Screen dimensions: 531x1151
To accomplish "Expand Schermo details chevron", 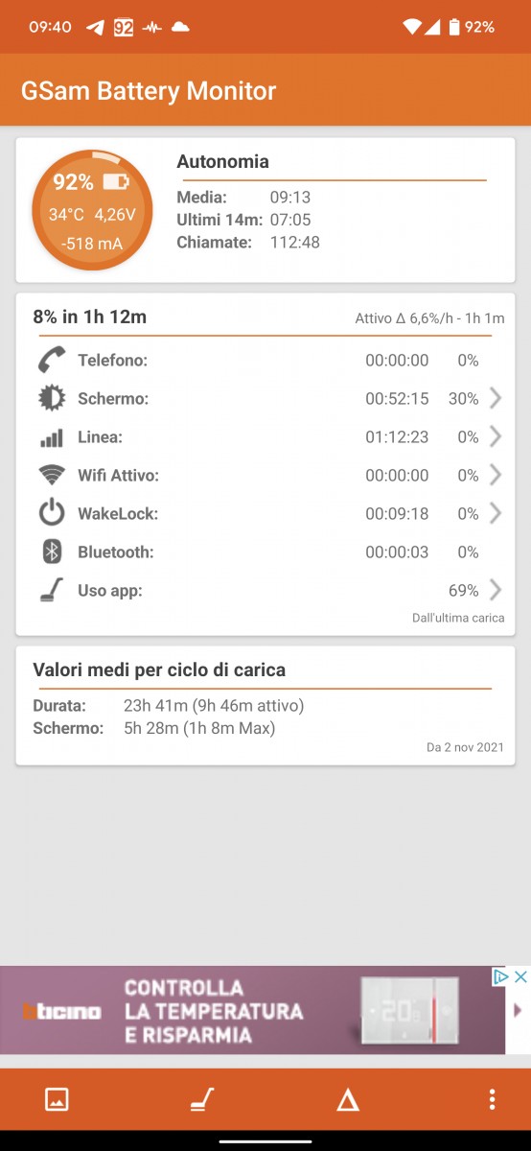I will 496,398.
